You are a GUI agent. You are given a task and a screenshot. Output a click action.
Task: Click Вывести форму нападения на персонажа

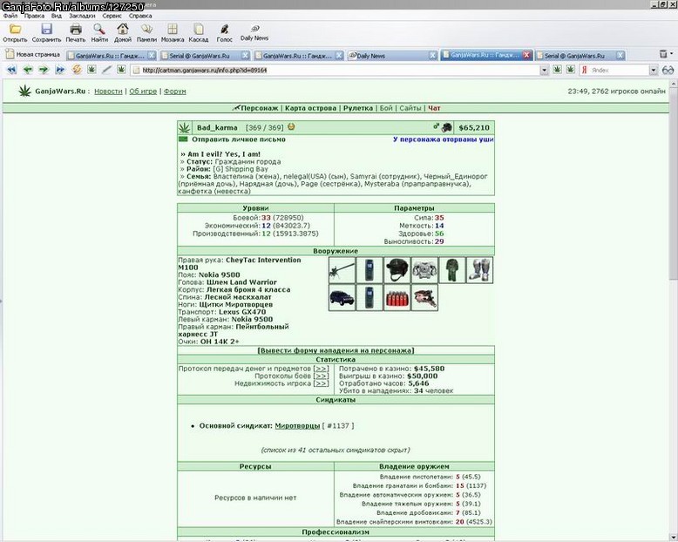coord(336,350)
